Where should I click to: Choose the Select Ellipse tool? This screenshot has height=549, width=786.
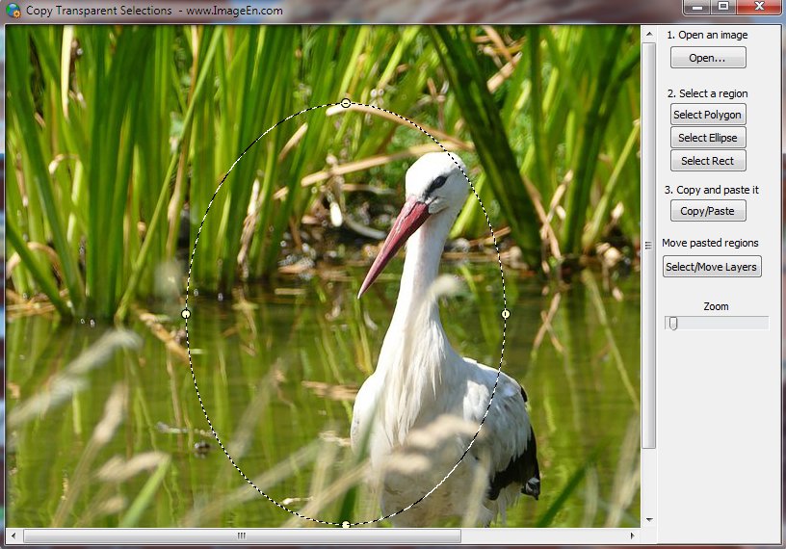click(708, 138)
